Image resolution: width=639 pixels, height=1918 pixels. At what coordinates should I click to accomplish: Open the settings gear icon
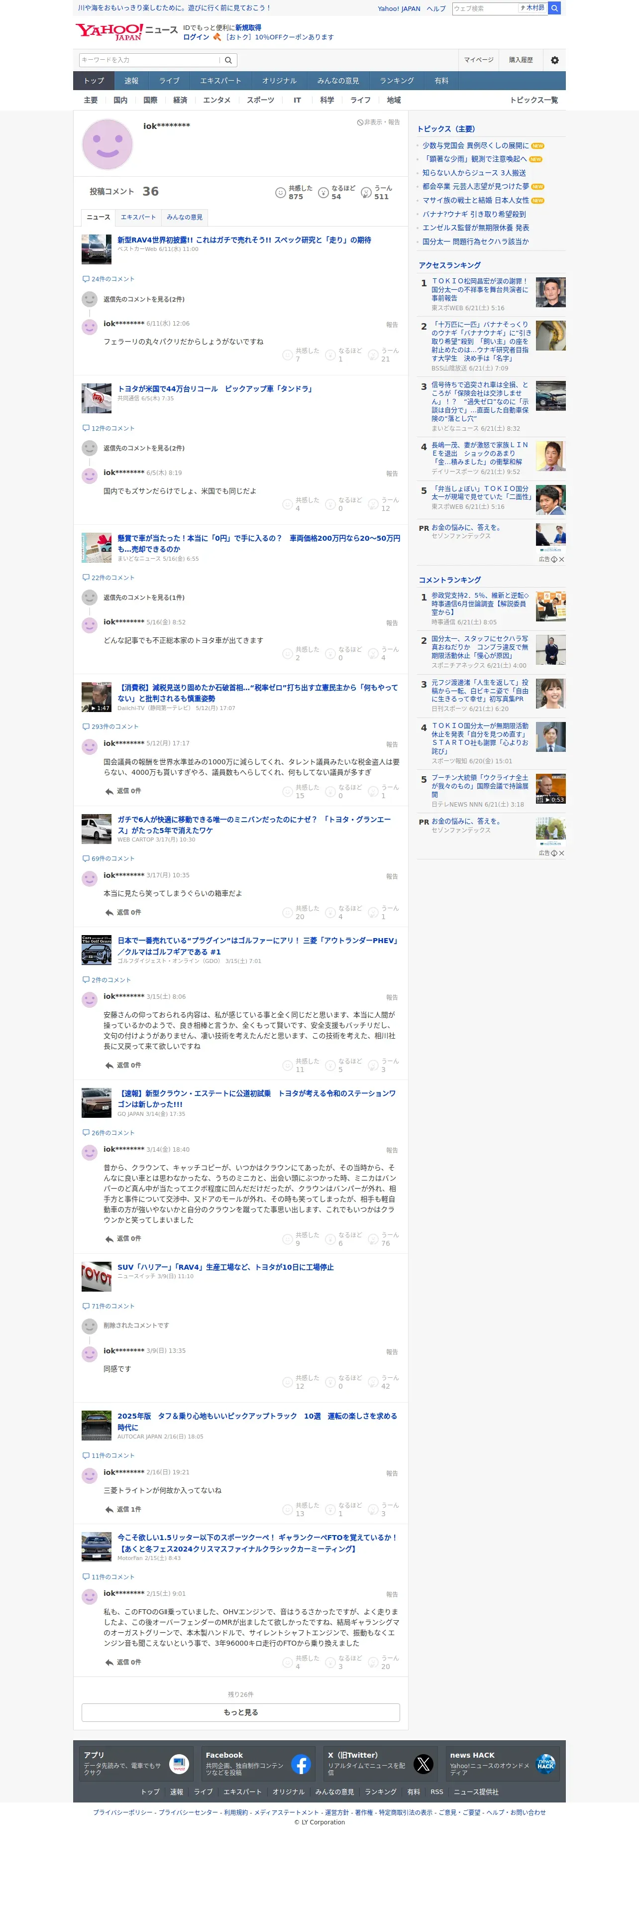pyautogui.click(x=554, y=60)
